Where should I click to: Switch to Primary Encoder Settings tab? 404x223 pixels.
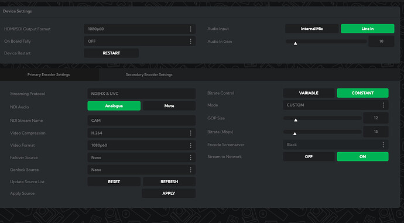pos(49,75)
